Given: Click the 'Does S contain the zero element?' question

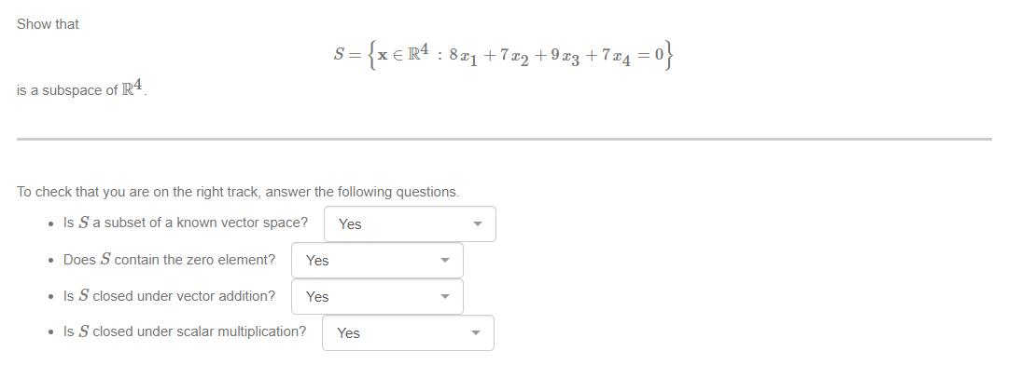Looking at the screenshot, I should coord(169,260).
